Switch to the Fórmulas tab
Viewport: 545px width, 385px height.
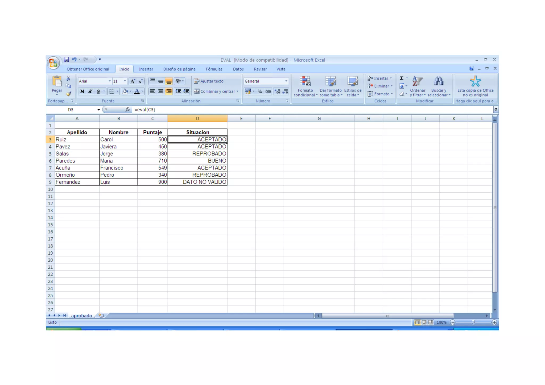click(x=214, y=69)
